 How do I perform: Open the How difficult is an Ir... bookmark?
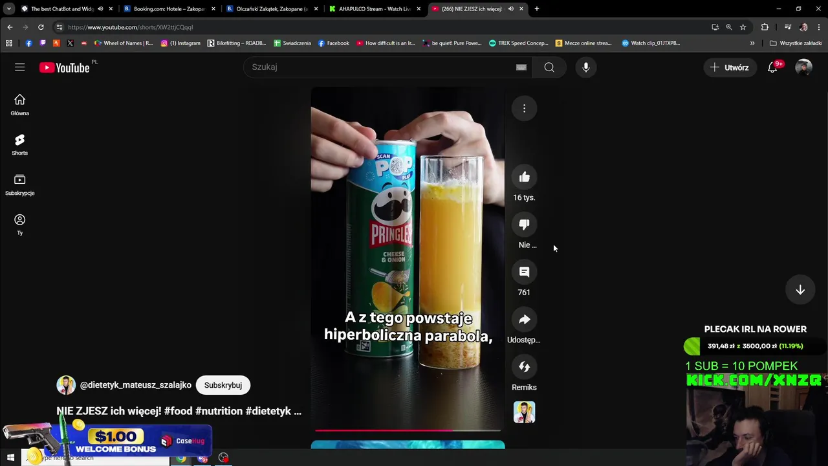pos(385,43)
